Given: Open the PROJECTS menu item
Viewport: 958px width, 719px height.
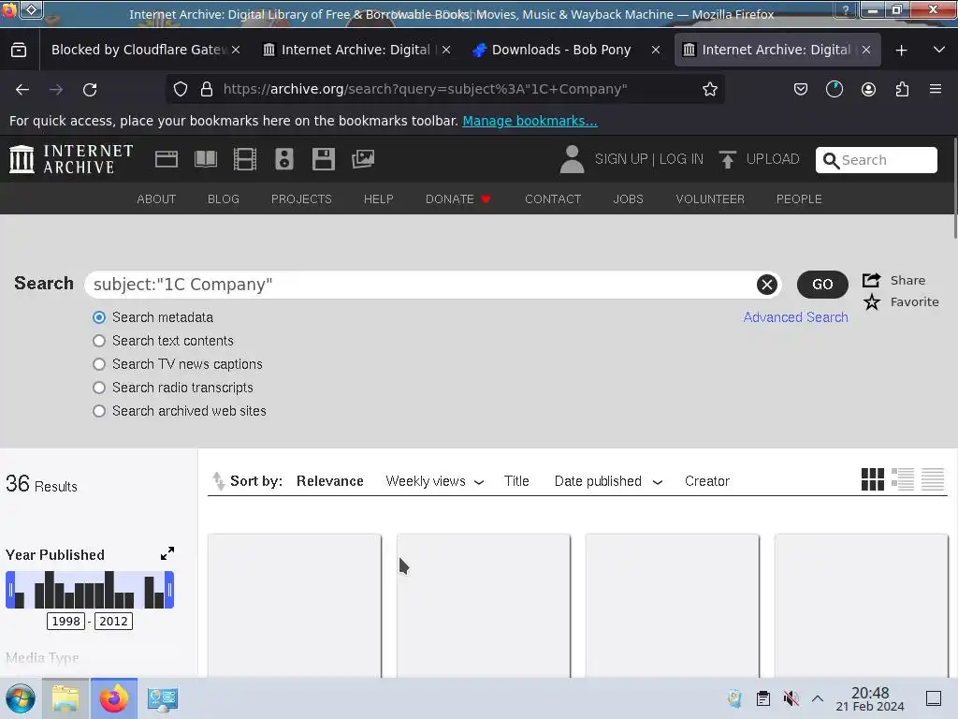Looking at the screenshot, I should [301, 199].
